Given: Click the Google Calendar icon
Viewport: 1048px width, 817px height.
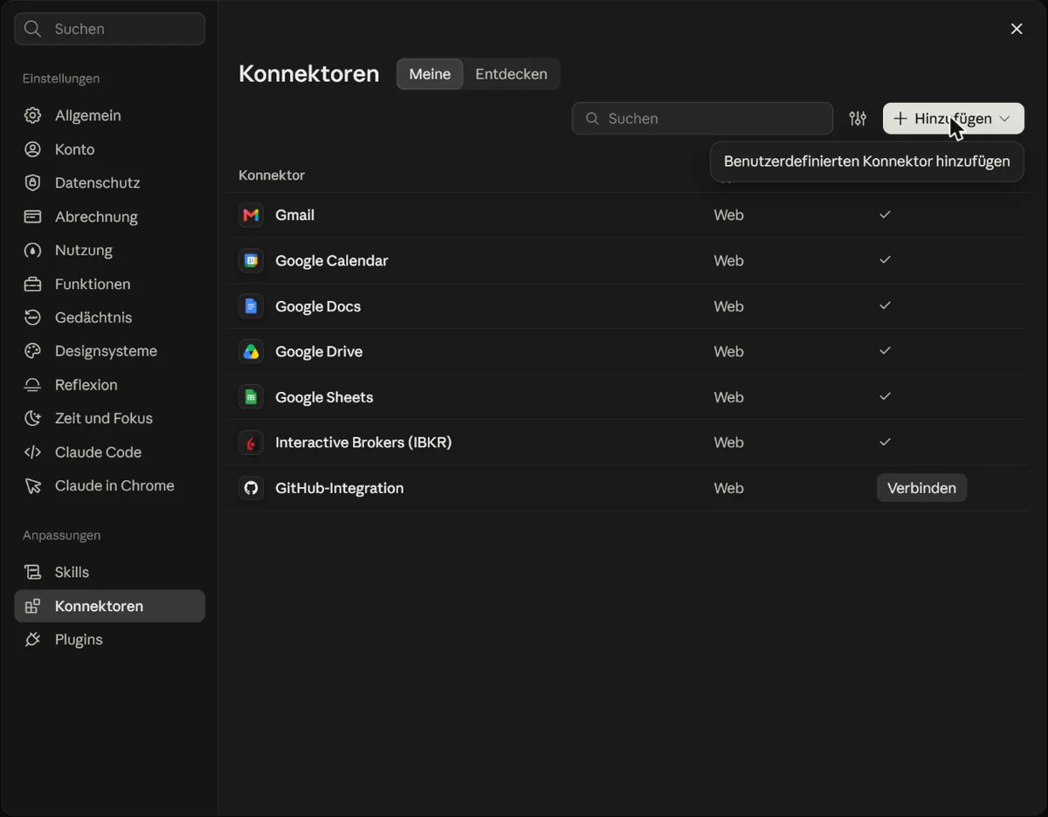Looking at the screenshot, I should 251,261.
